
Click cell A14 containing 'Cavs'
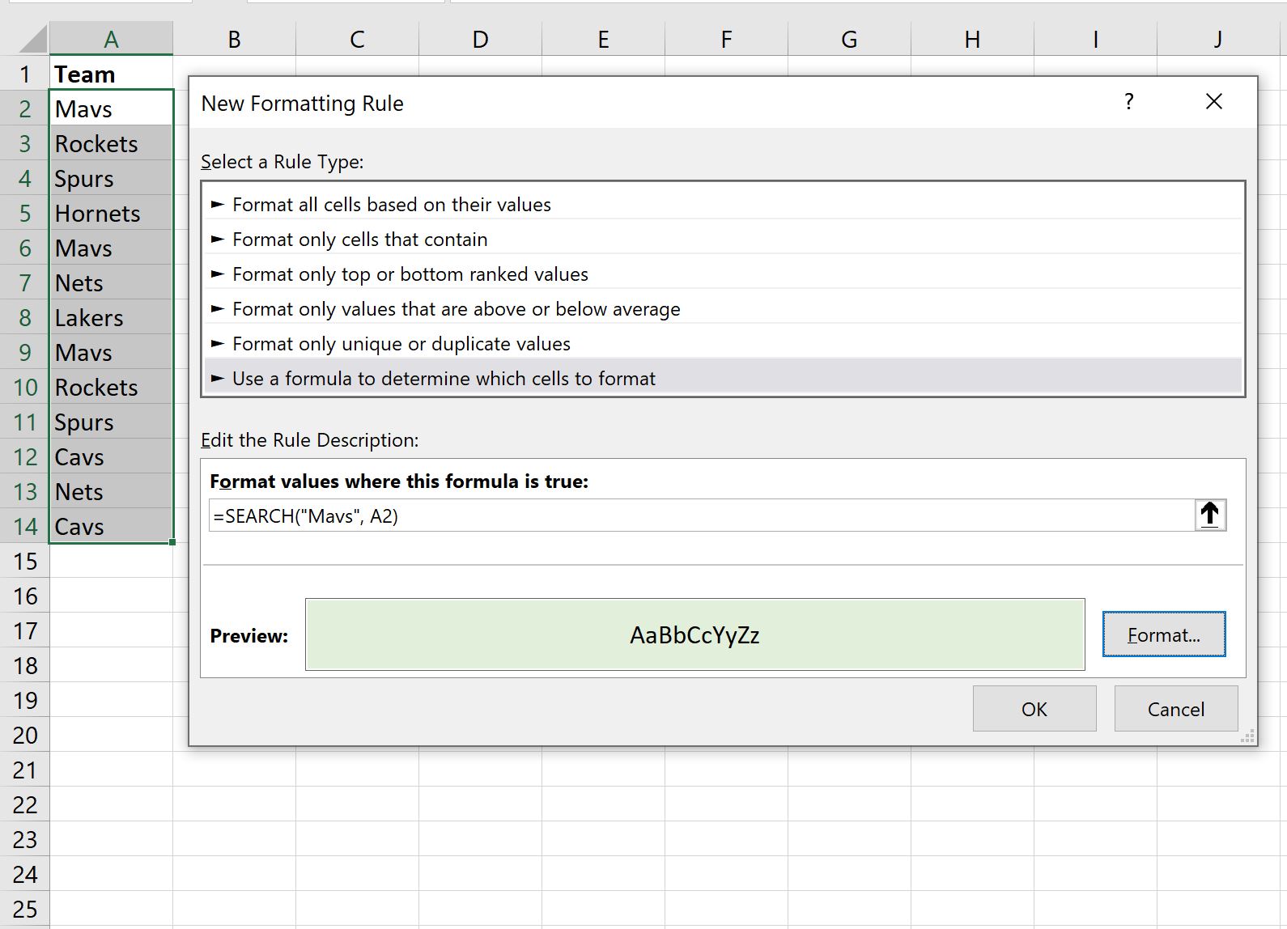[111, 526]
